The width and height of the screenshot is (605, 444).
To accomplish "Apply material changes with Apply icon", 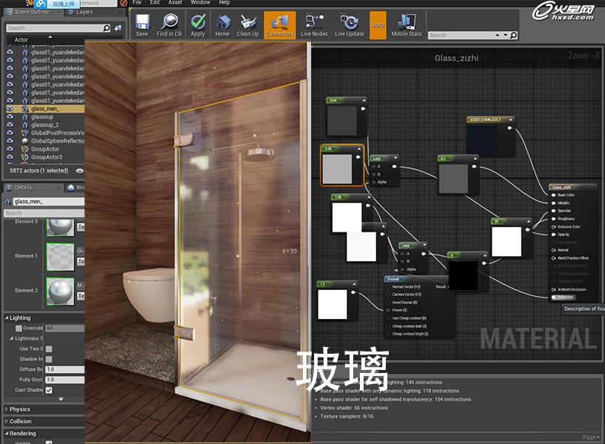I will point(198,24).
